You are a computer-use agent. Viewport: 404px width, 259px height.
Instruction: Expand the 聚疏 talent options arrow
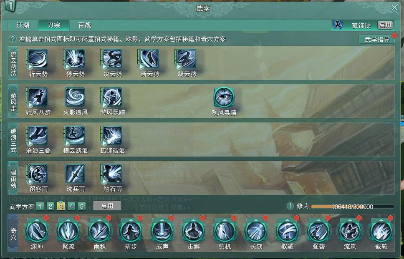point(68,220)
